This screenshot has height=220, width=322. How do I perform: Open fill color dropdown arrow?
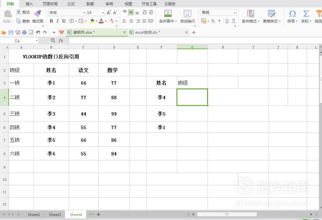click(96, 21)
